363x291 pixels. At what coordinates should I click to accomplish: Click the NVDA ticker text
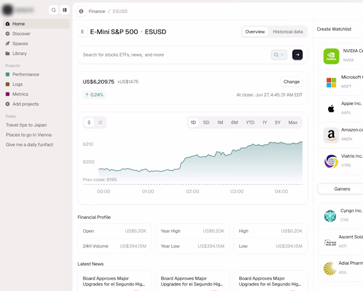348,60
